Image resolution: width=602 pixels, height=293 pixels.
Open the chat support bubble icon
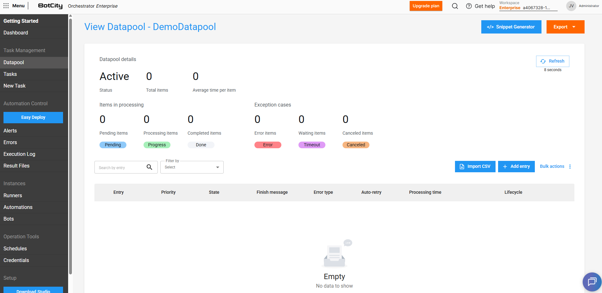click(x=592, y=281)
